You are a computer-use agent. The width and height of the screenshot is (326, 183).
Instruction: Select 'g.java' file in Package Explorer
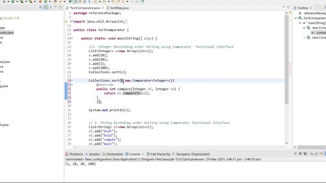click(4, 86)
